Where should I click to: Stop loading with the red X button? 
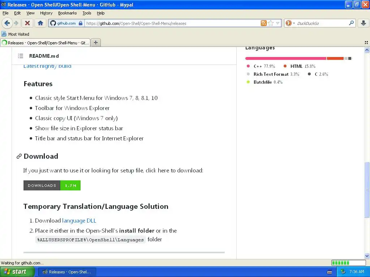[27, 23]
